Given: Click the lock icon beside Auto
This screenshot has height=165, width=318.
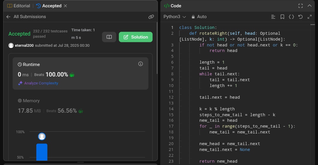Looking at the screenshot, I should pos(193,17).
